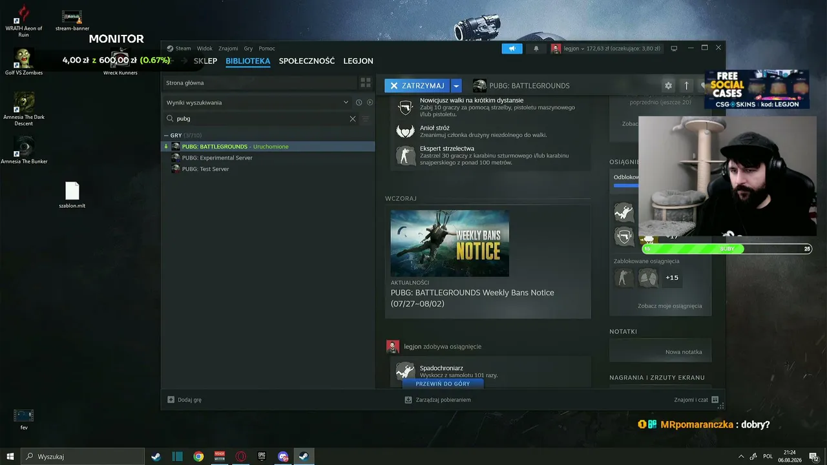Screen dimensions: 827x465
Task: Open Zobacz moje osiągnięcia link
Action: tap(669, 306)
